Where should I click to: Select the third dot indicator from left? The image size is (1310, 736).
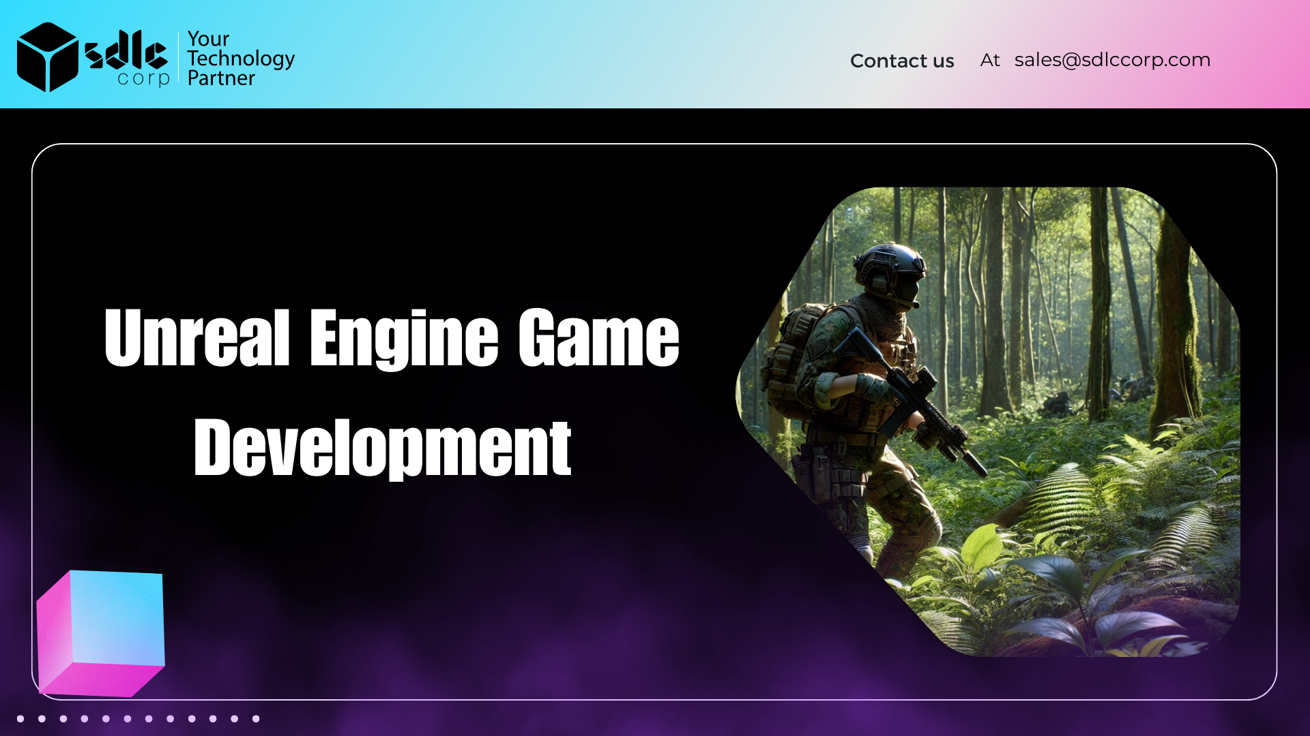pyautogui.click(x=63, y=718)
